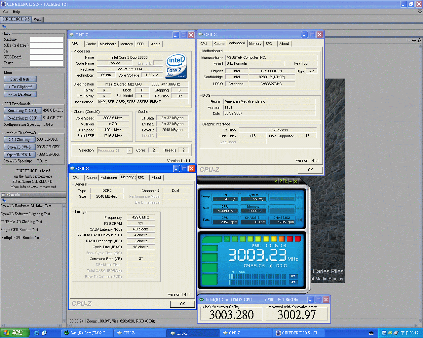
Task: Click the NVIDIA tray icon in system tray
Action: (390, 333)
